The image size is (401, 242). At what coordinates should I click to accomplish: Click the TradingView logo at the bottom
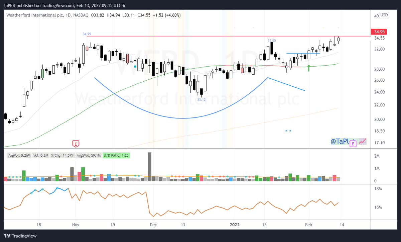20,236
